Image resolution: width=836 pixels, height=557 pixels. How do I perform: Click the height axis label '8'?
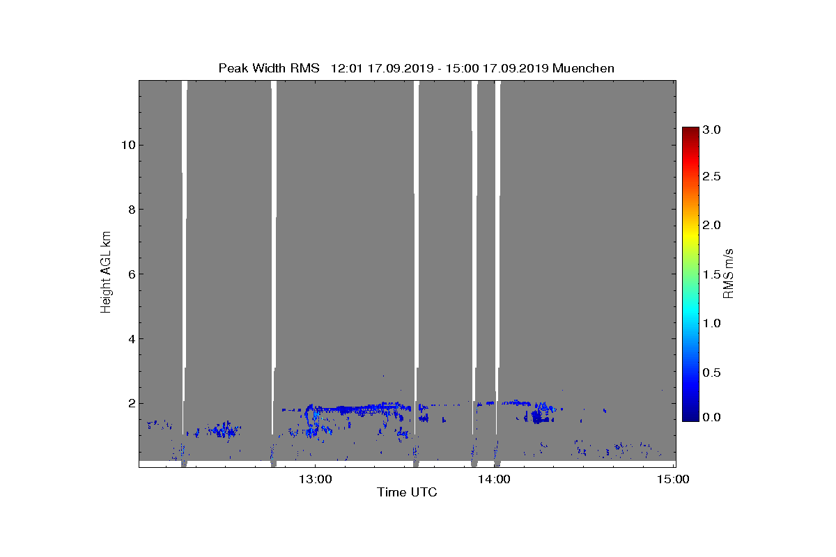pos(131,210)
